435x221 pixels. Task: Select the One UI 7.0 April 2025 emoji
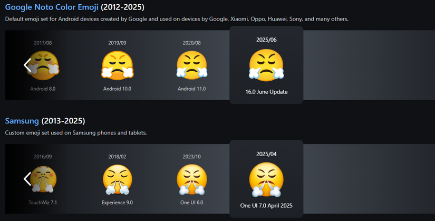[266, 180]
